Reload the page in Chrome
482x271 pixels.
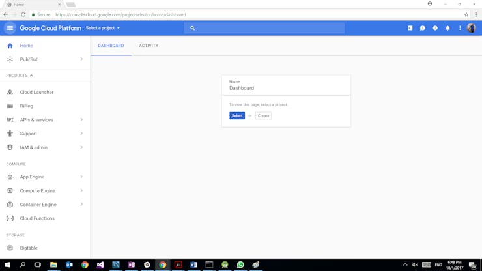tap(23, 14)
